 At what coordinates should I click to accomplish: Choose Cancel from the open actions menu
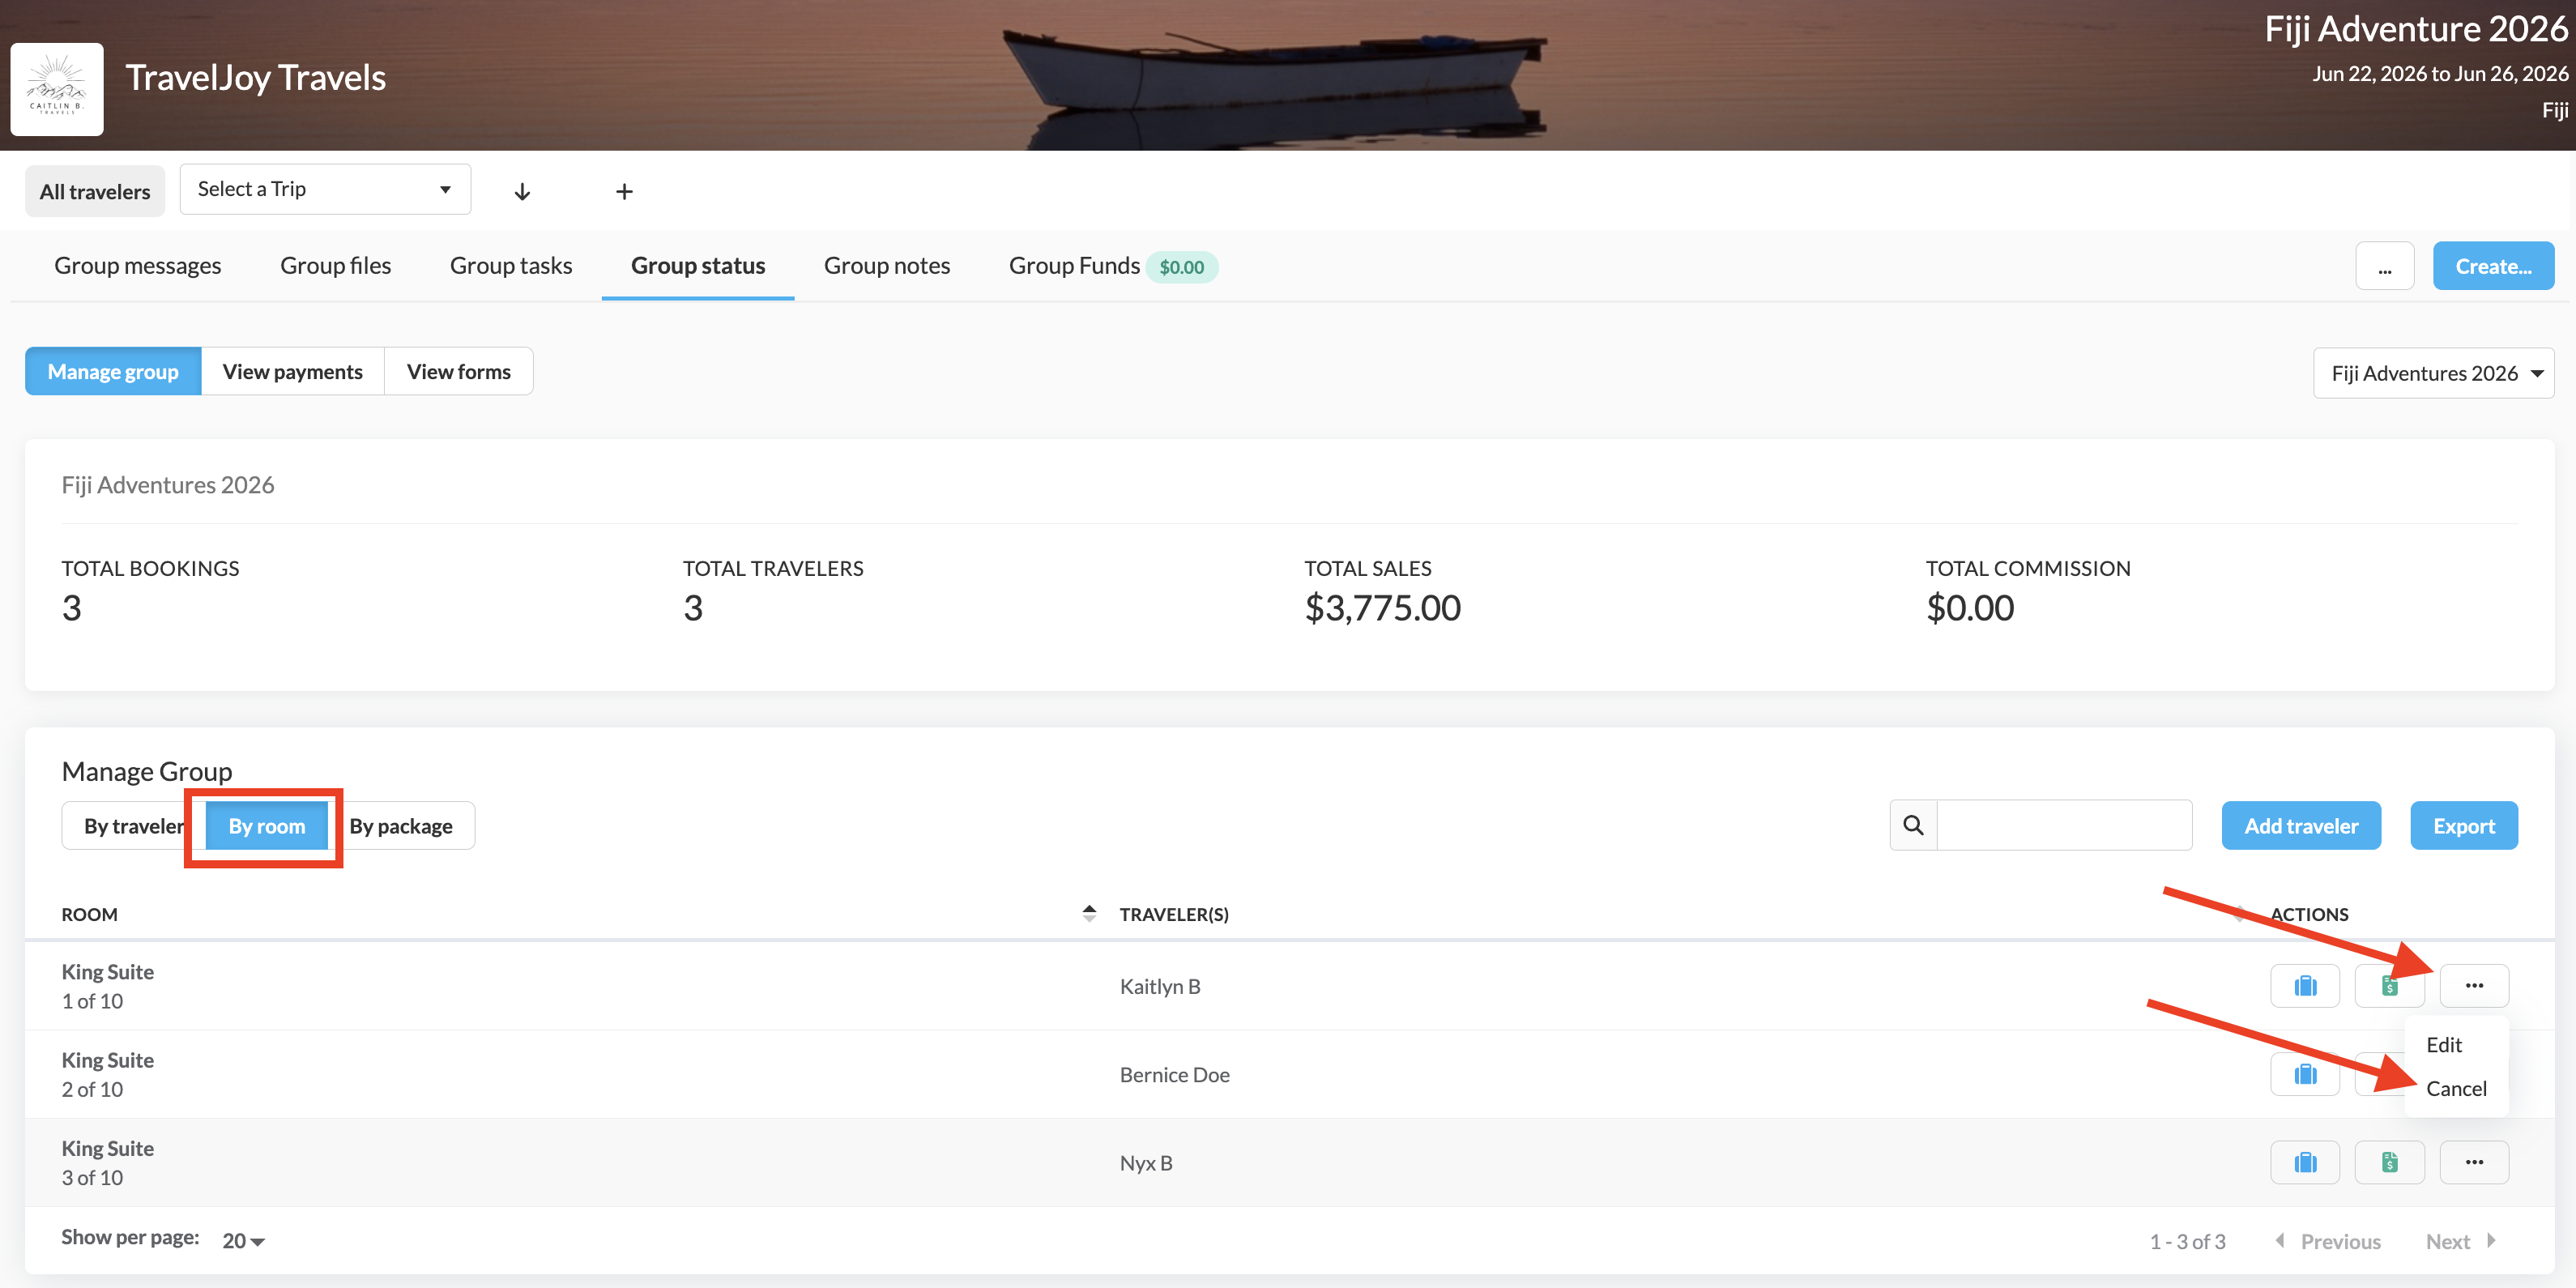[2455, 1088]
